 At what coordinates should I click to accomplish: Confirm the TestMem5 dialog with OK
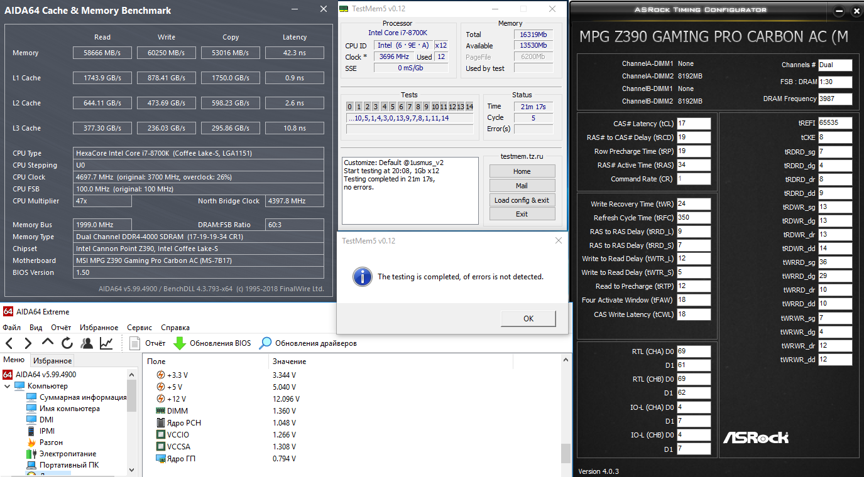click(x=528, y=318)
